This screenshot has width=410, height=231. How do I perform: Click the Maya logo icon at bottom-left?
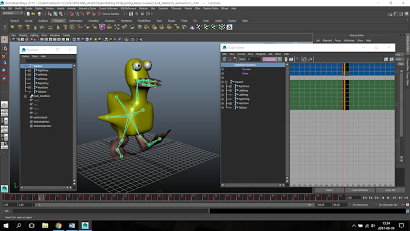[x=4, y=189]
